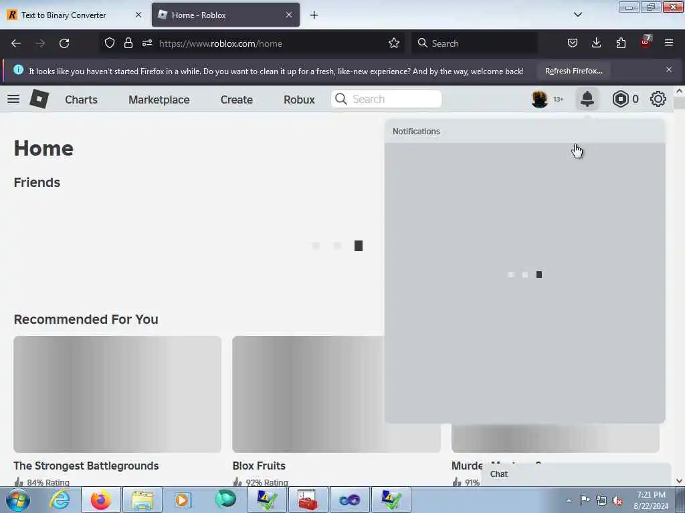
Task: Click the Roblox search magnifier icon
Action: click(341, 99)
